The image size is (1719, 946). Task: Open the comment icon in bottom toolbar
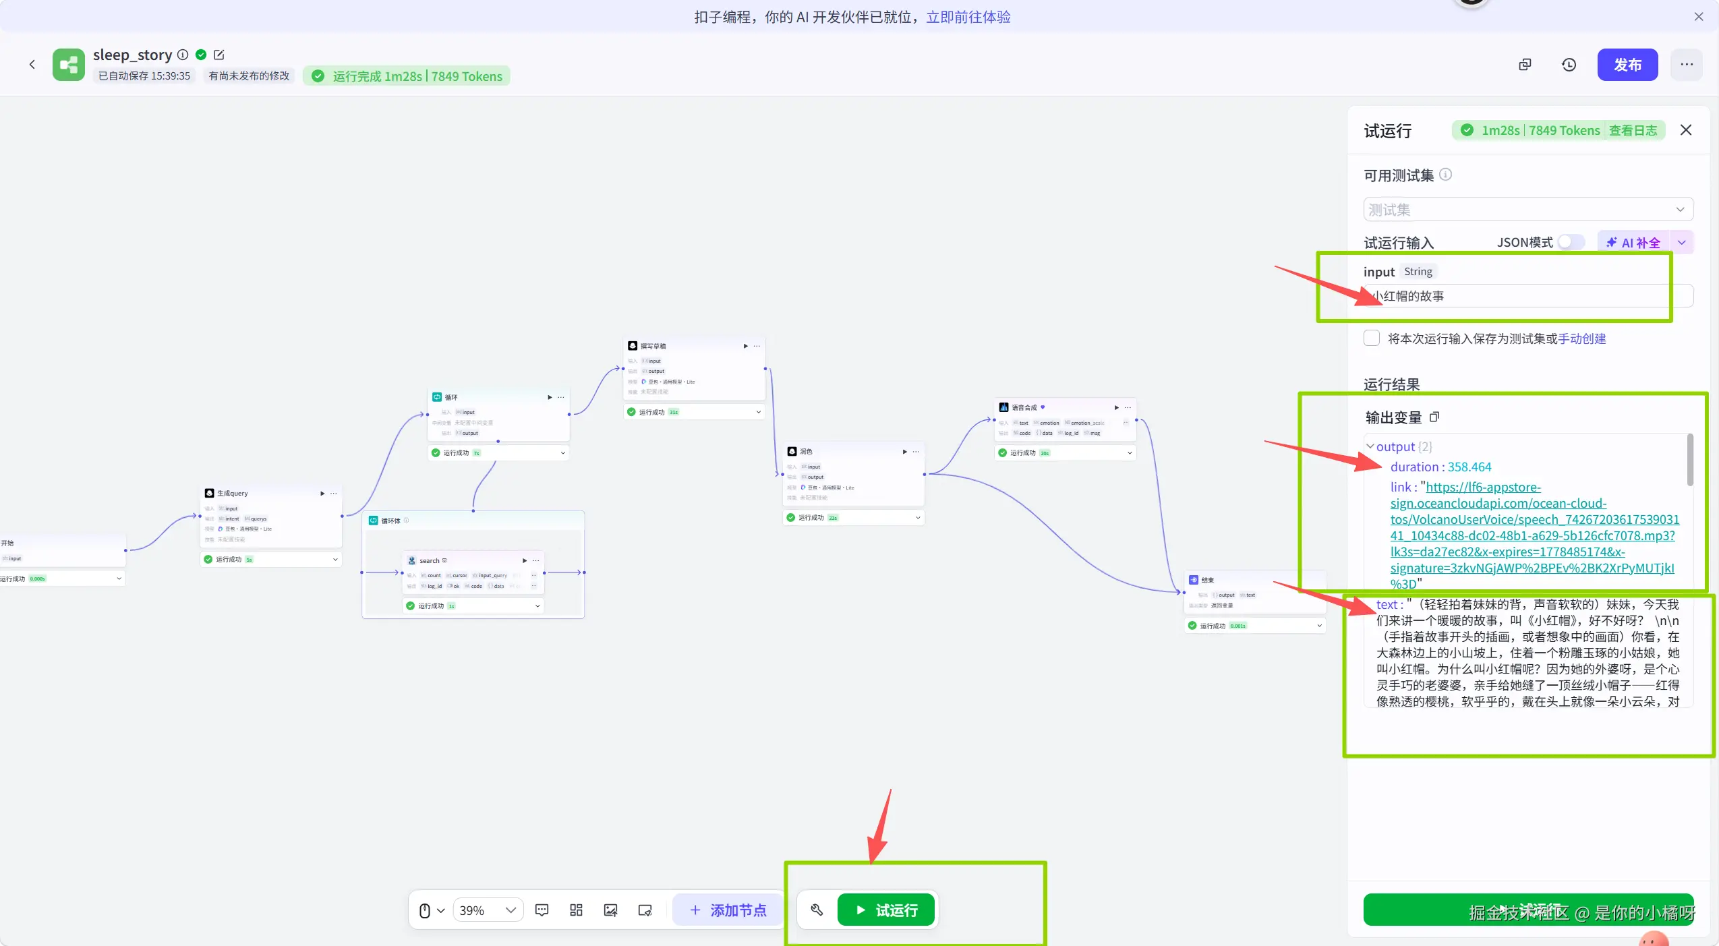coord(542,910)
